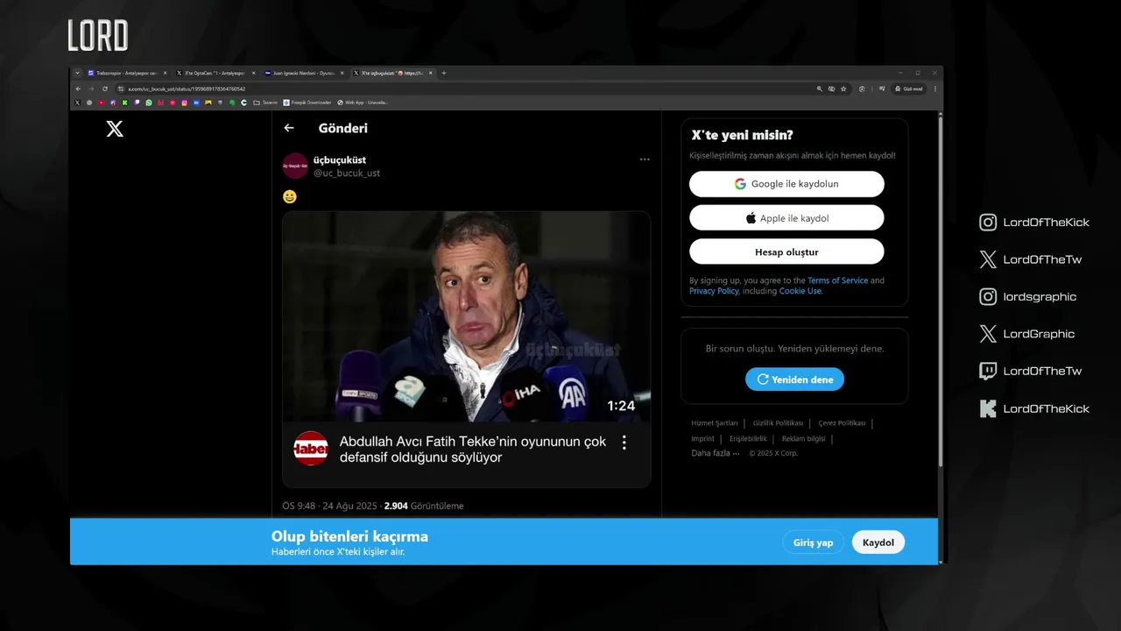Screen dimensions: 1121x631
Task: Open Çerez Politikası footer link
Action: (x=842, y=423)
